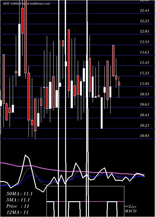Select the tall white candlestick reaching 12.21
This screenshot has height=217, width=155.
(x=19, y=50)
